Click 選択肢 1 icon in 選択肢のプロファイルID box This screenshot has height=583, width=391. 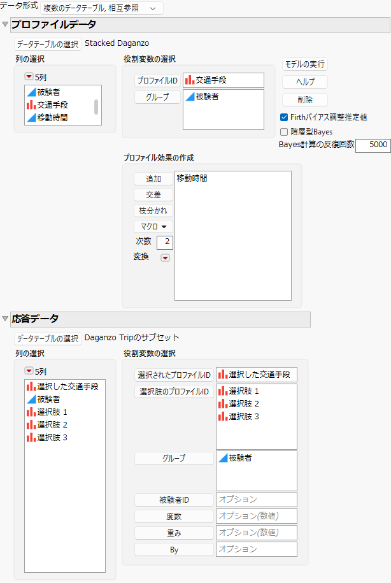[x=223, y=391]
